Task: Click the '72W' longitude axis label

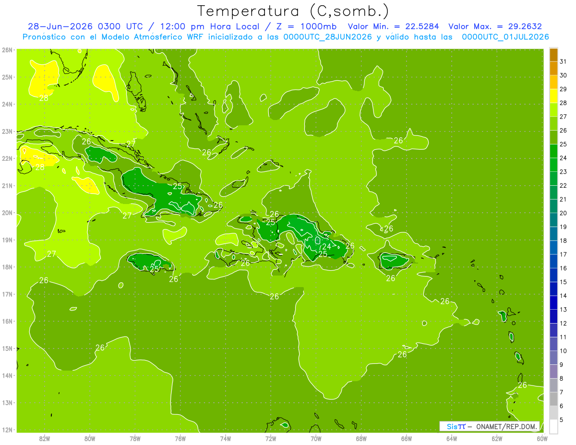Action: [x=271, y=438]
